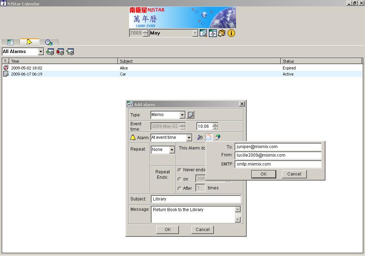Viewport: 365px width, 256px height.
Task: Select the 'After' times radio button
Action: (x=180, y=188)
